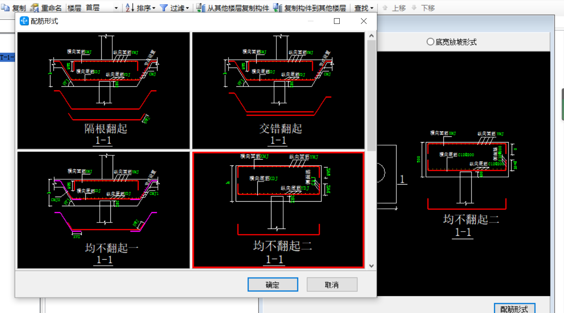Select the T-1 item in left list
The image size is (564, 313).
click(x=7, y=57)
